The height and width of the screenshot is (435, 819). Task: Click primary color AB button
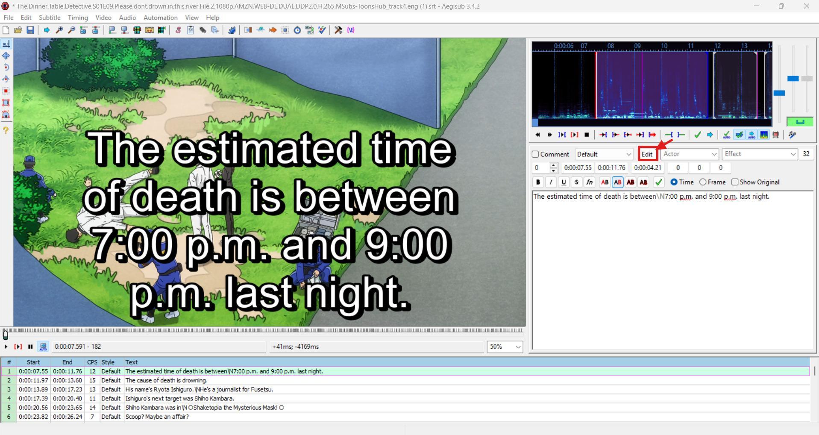[x=605, y=182]
